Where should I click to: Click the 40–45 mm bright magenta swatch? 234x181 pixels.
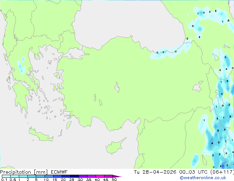(x=100, y=176)
